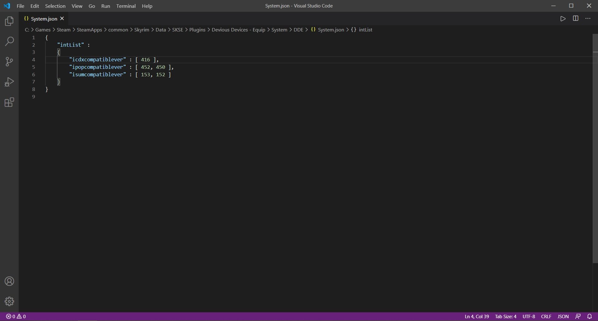This screenshot has width=598, height=321.
Task: Select the JSON language mode
Action: click(563, 316)
